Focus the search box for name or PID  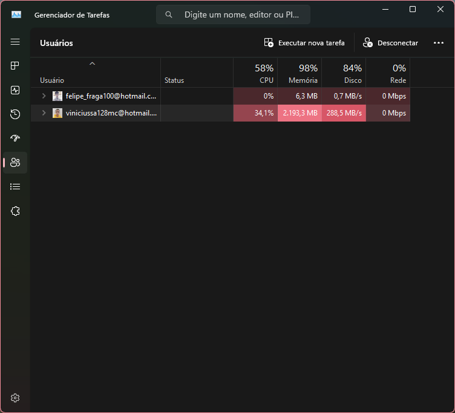pos(233,15)
